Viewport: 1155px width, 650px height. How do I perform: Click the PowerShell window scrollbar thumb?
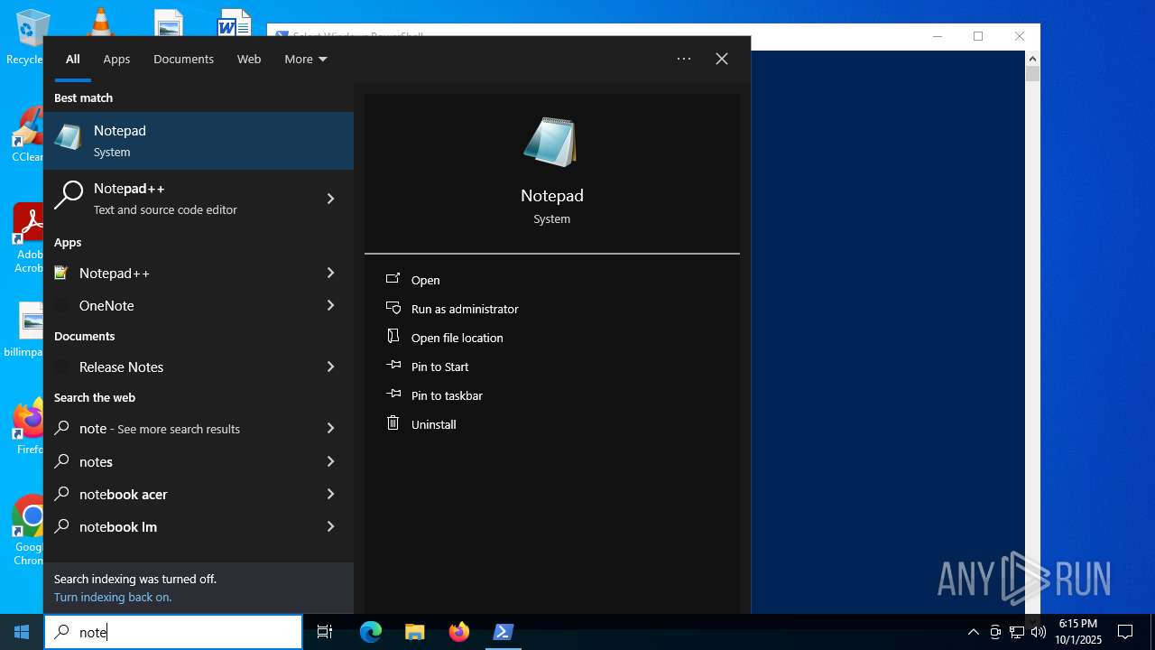(x=1032, y=73)
